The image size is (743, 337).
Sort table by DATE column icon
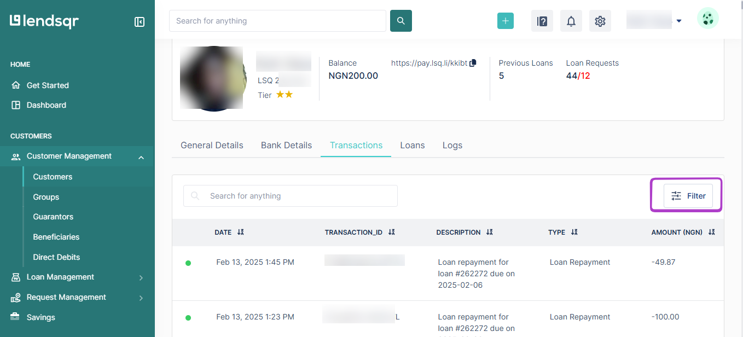click(241, 232)
